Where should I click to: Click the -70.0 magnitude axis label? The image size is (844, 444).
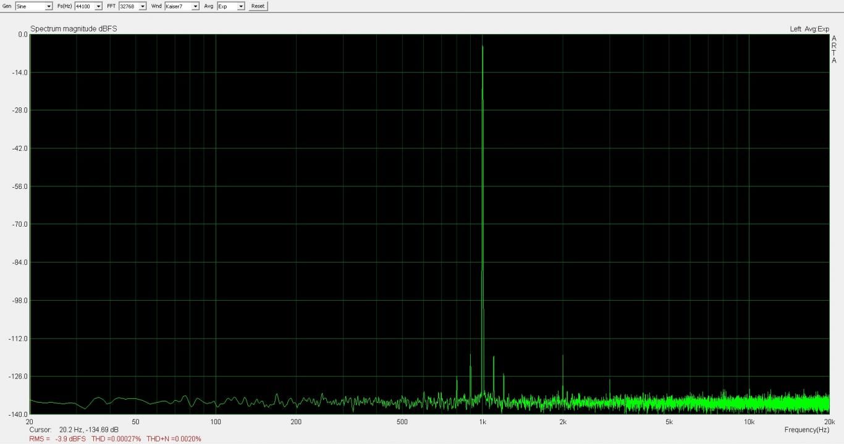20,224
